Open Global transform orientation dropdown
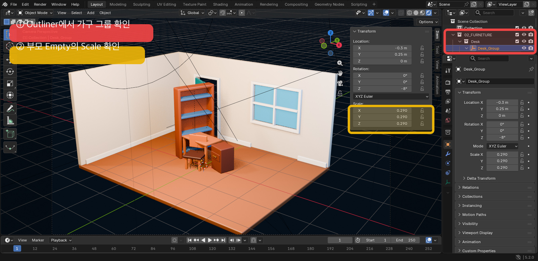Screen dimensions: 538x261 point(193,13)
